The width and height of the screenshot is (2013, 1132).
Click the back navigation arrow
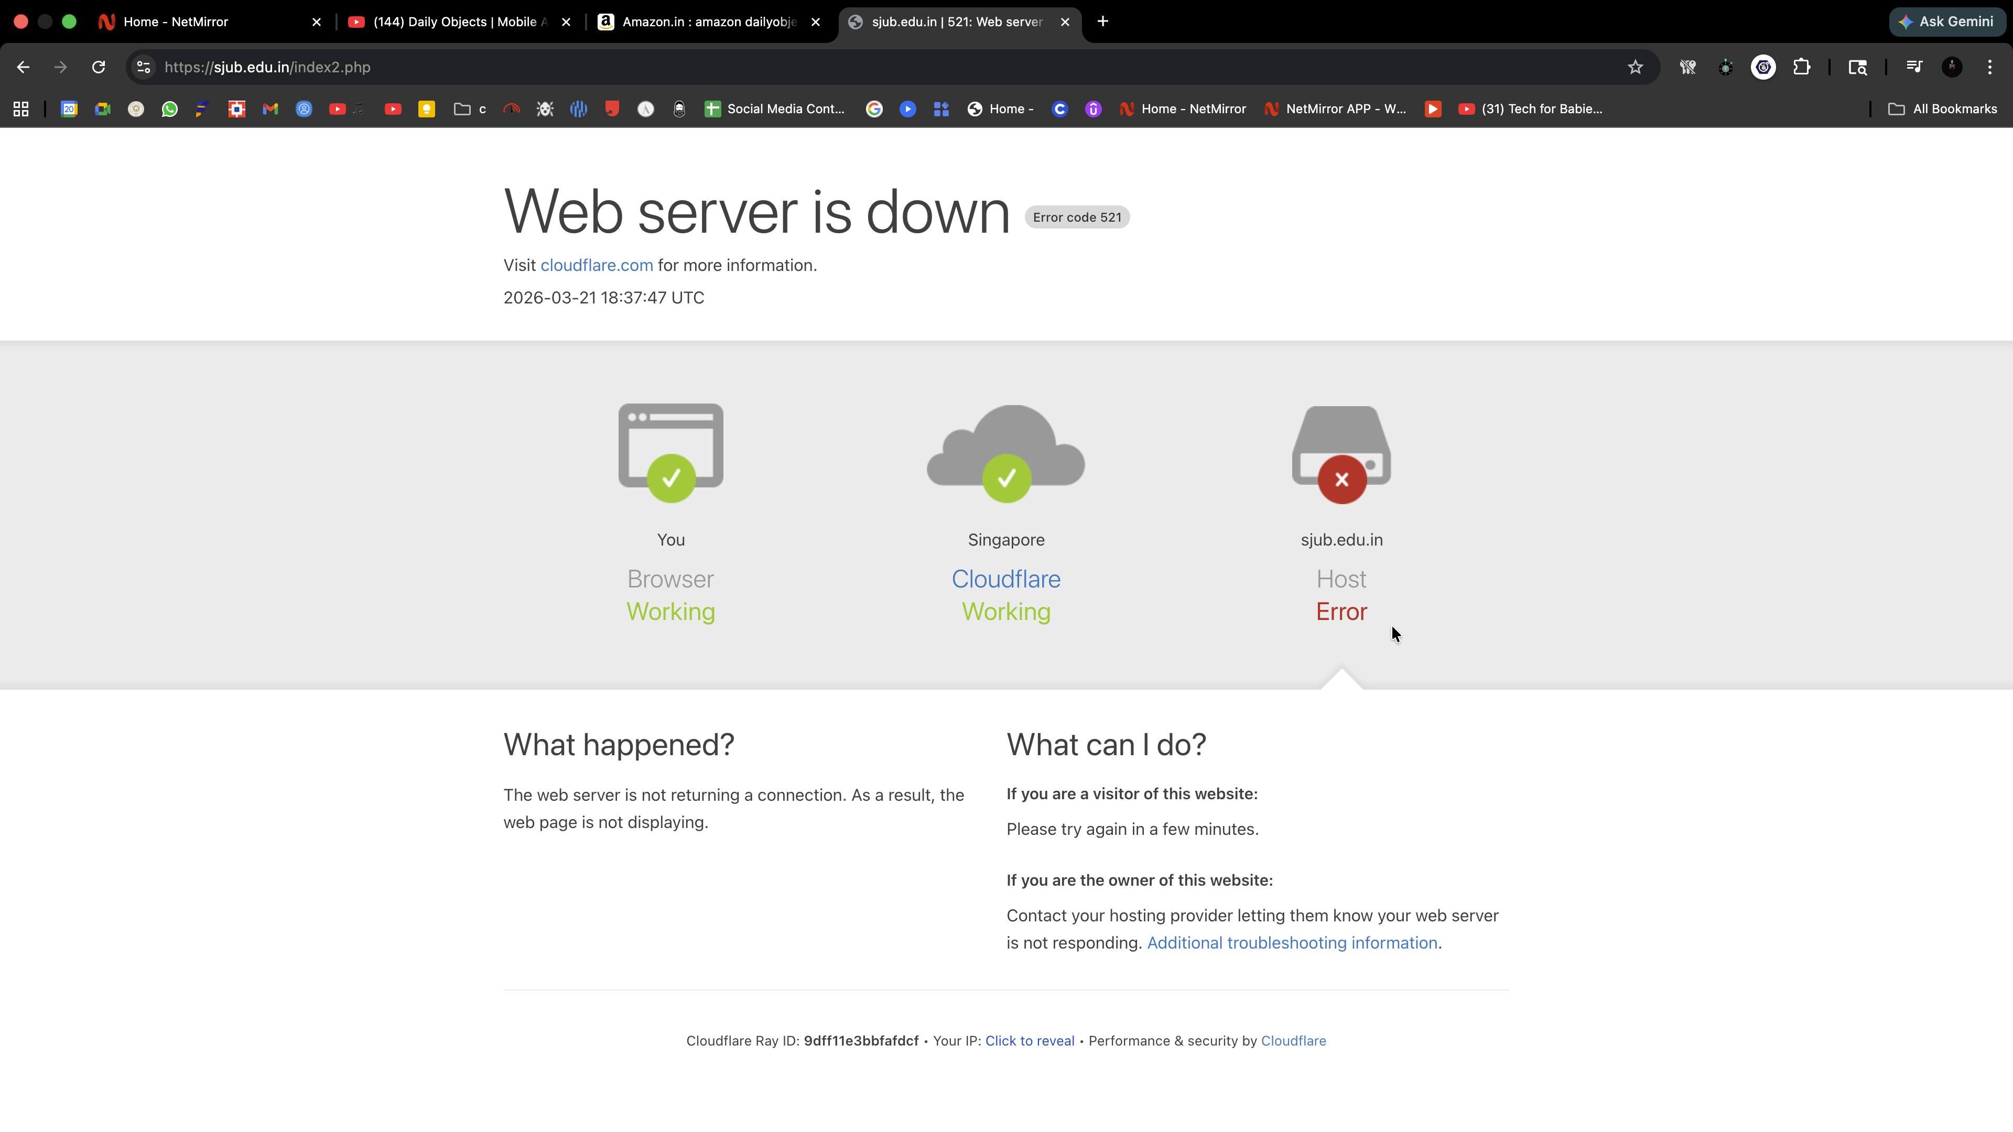pyautogui.click(x=24, y=67)
